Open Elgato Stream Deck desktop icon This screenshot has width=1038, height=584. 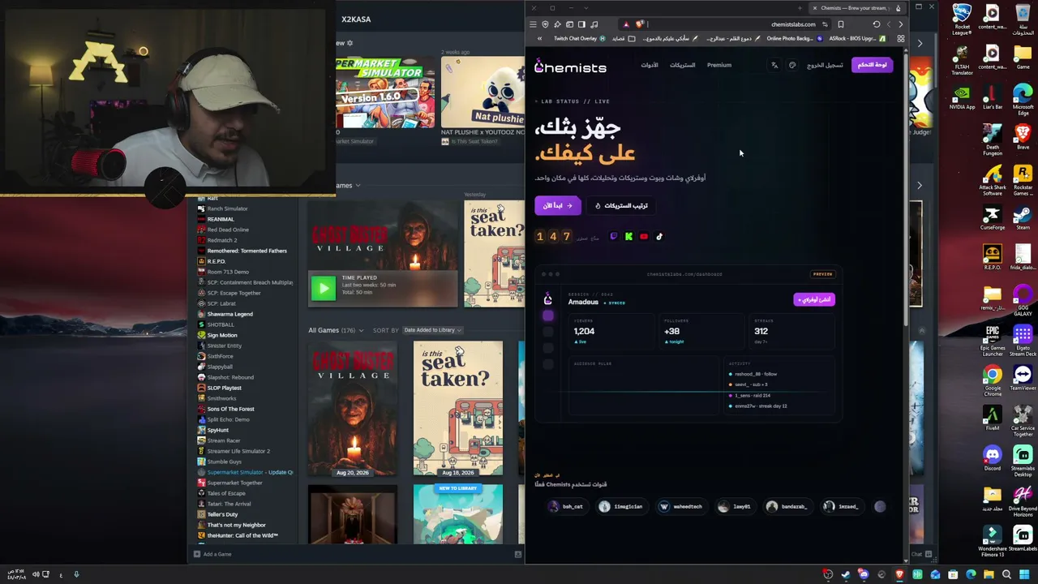(x=1023, y=341)
